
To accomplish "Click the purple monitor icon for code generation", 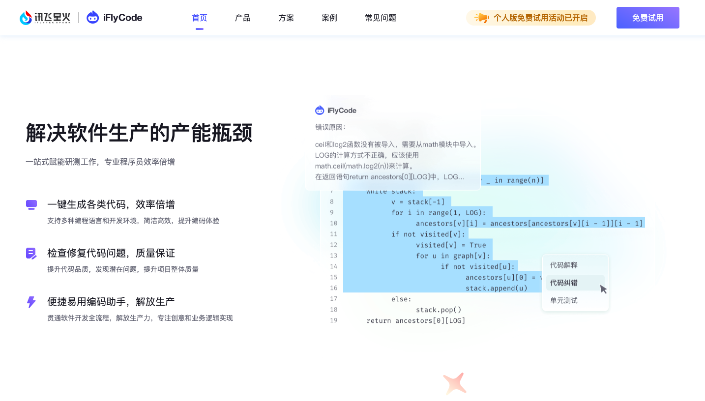I will pyautogui.click(x=31, y=204).
